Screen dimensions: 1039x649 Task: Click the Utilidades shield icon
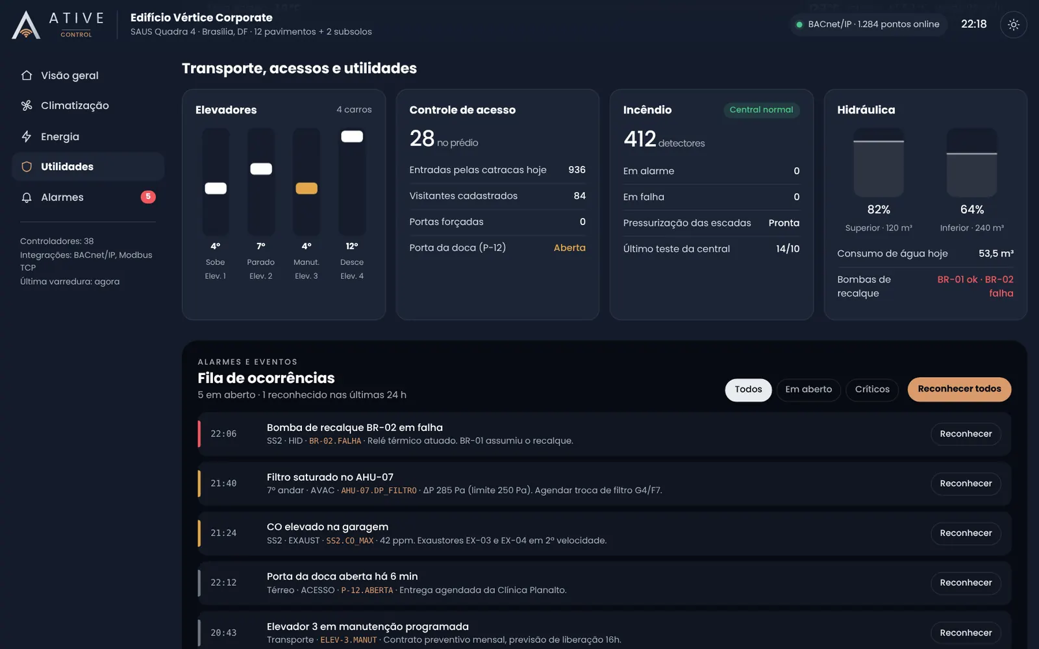(27, 167)
